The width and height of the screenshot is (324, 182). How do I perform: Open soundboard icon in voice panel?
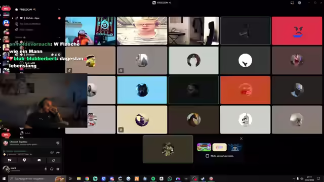point(54,160)
